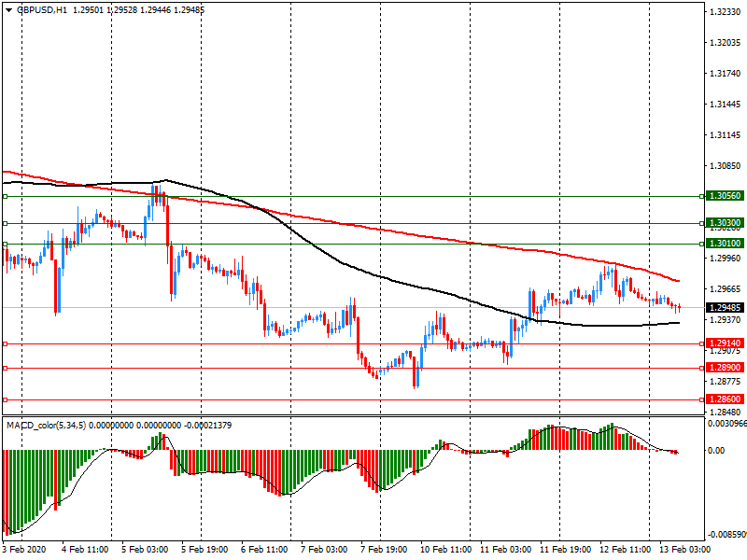
Task: Select the green 1.30560 resistance level label
Action: click(725, 196)
